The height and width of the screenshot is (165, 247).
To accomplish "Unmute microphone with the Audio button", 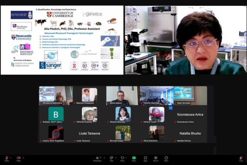I will click(x=6, y=159).
